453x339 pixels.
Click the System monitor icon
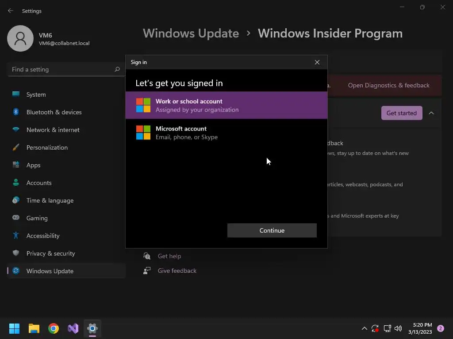(x=16, y=94)
